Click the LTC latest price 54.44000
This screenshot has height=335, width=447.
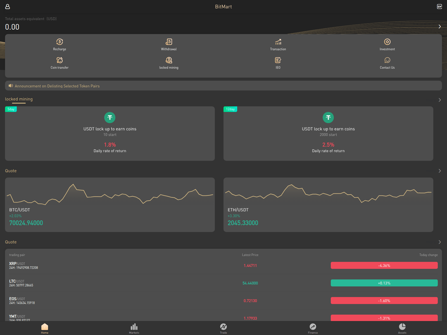250,283
